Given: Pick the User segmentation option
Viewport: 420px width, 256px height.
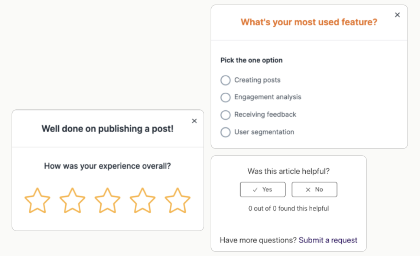Looking at the screenshot, I should [x=225, y=132].
